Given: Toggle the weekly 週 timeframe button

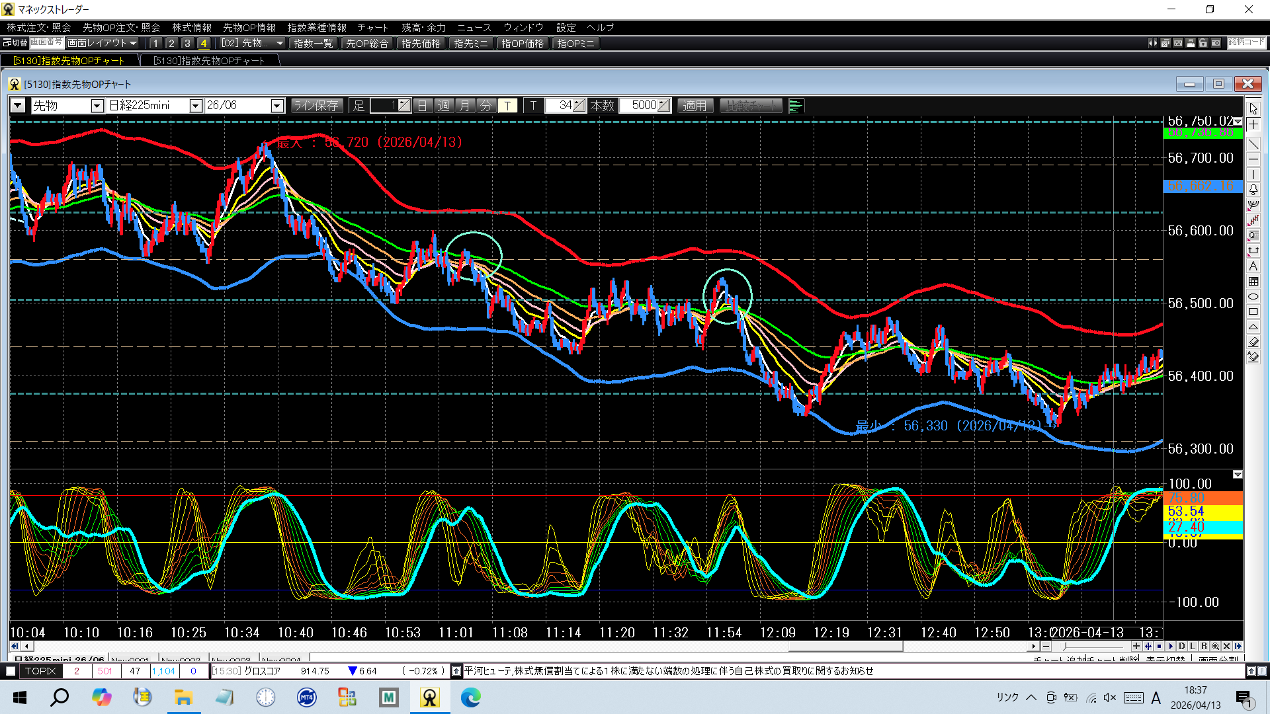Looking at the screenshot, I should pyautogui.click(x=444, y=106).
